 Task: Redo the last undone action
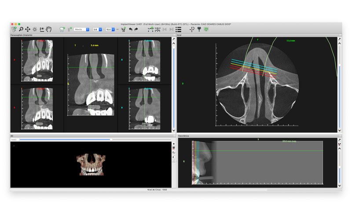(136, 29)
